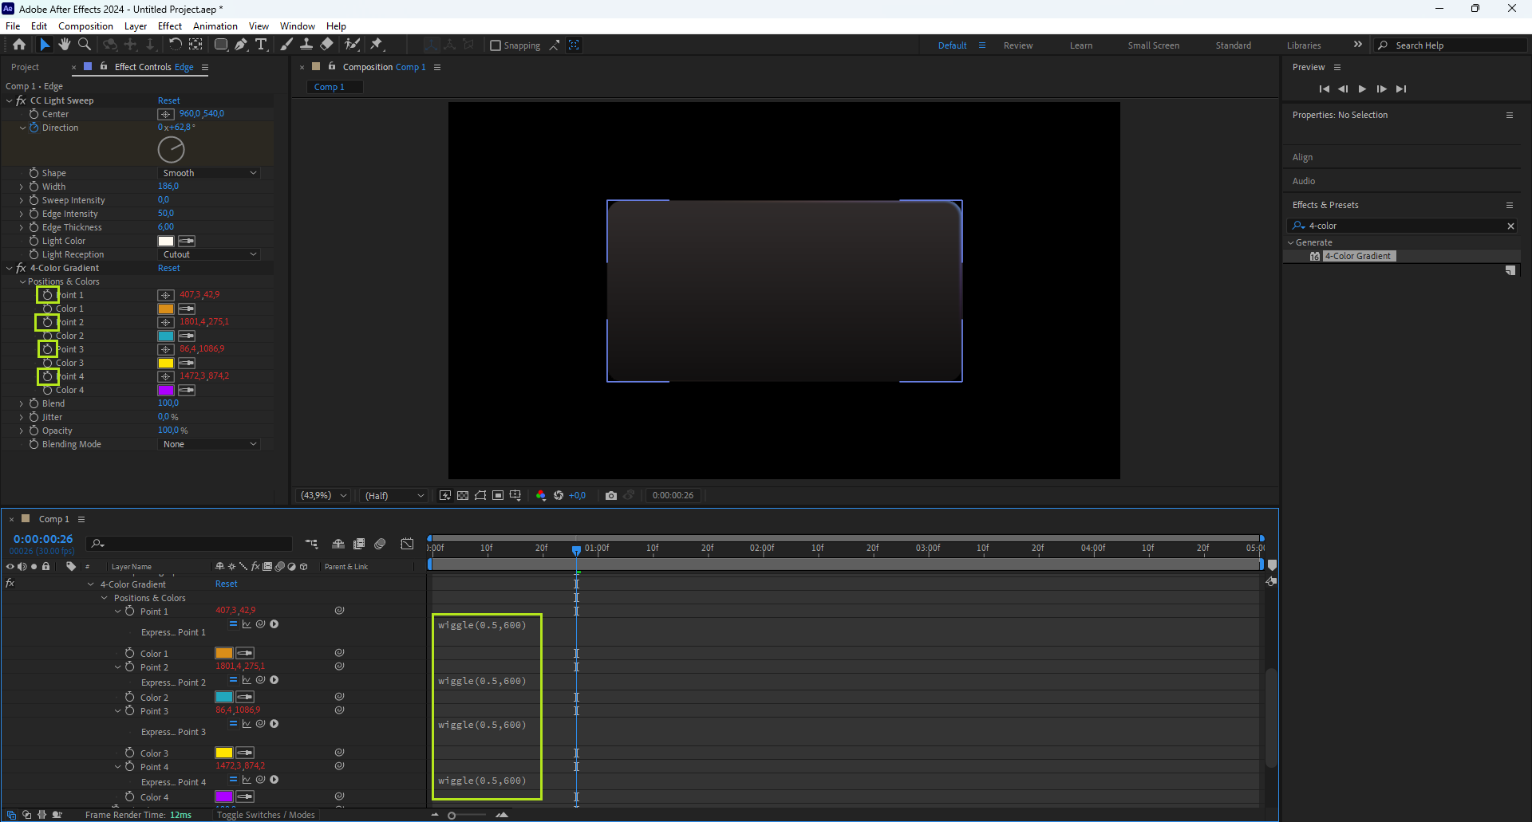Reset the CC Light Sweep effect
The height and width of the screenshot is (822, 1532).
168,100
